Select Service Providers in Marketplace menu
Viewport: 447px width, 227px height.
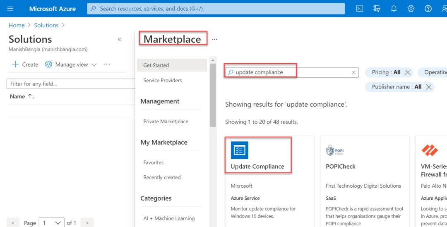tap(163, 80)
